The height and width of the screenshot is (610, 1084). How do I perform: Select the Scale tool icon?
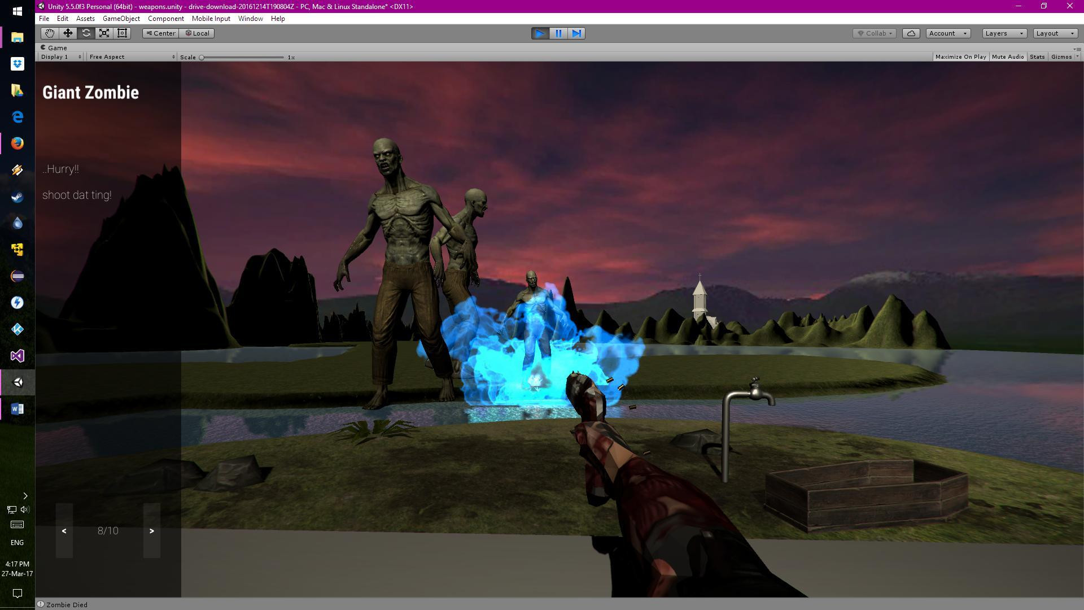tap(104, 33)
